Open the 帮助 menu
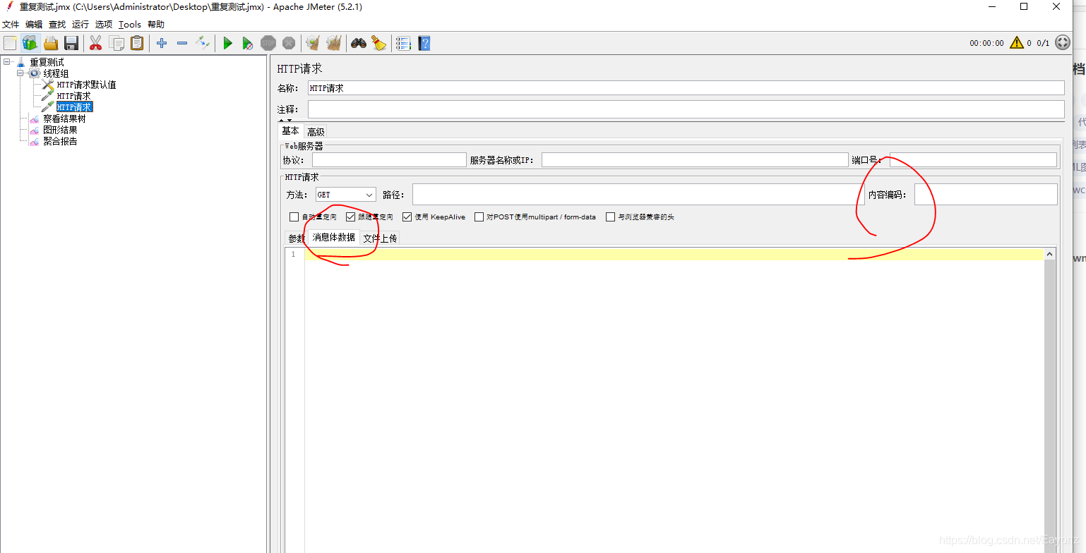The height and width of the screenshot is (553, 1086). 156,24
